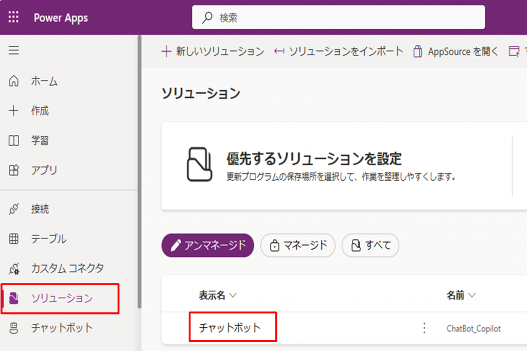Click the preferred solution card icon

pyautogui.click(x=199, y=164)
